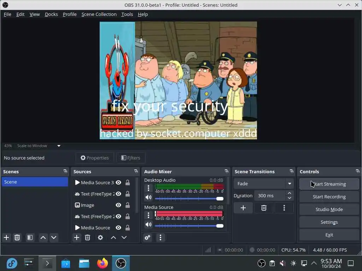Image resolution: width=362 pixels, height=271 pixels.
Task: Open advanced audio properties gears icon
Action: [x=147, y=237]
